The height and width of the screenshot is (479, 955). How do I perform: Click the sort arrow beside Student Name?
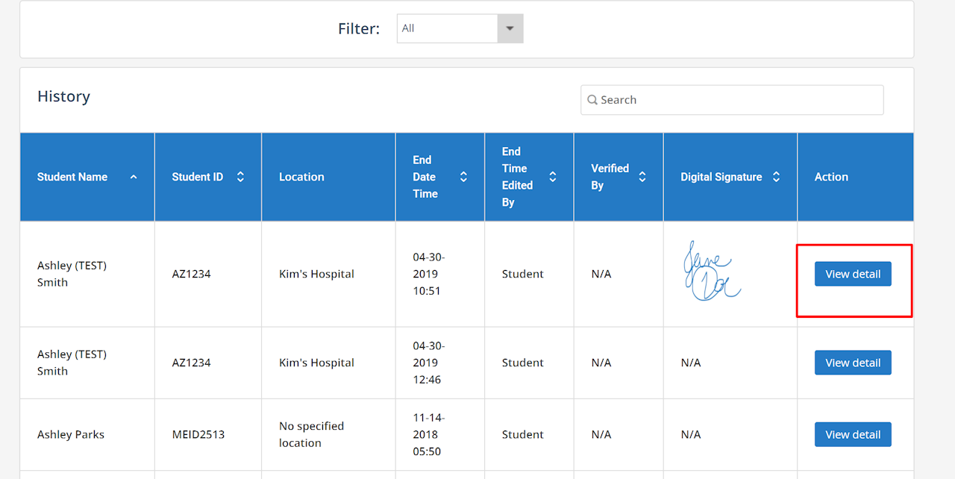134,177
